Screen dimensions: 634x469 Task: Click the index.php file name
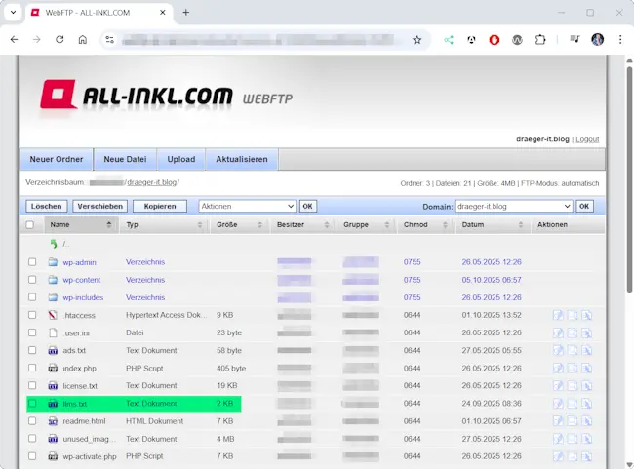click(79, 369)
